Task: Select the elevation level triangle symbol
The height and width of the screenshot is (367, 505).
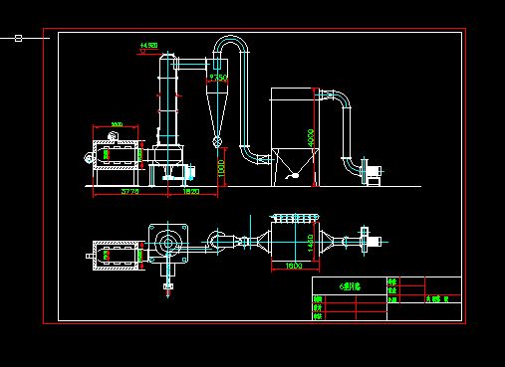Action: coord(143,52)
